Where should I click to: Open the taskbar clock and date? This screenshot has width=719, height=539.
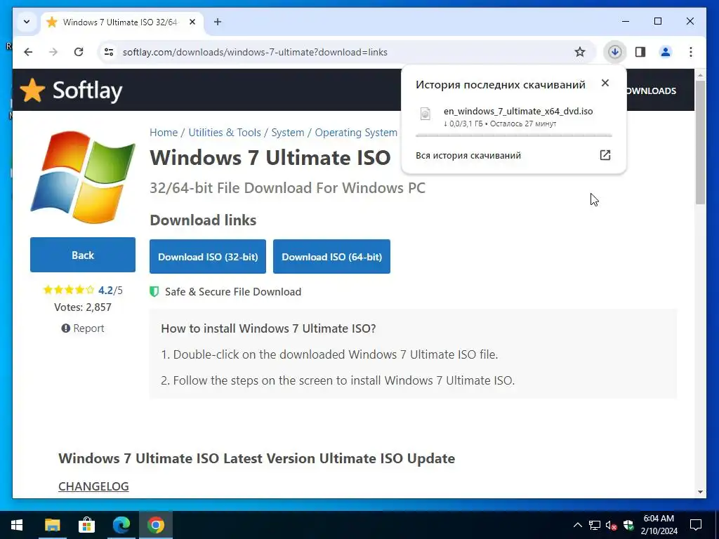coord(659,525)
